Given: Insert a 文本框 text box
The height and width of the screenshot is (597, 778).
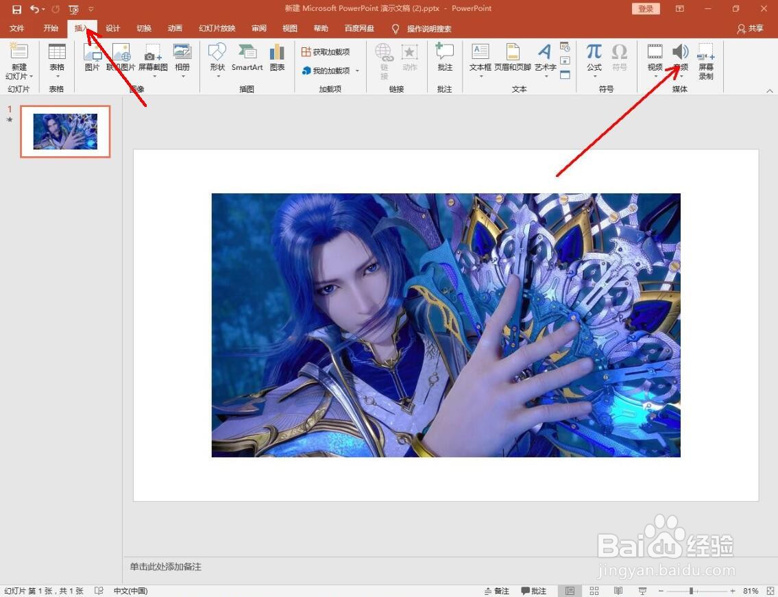Looking at the screenshot, I should point(481,60).
